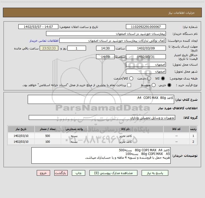Click the بازگشت back button
205x198 pixels.
(61, 173)
